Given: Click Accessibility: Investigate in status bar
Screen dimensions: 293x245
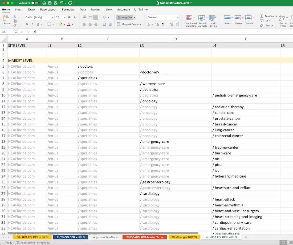Looking at the screenshot, I should 33,243.
